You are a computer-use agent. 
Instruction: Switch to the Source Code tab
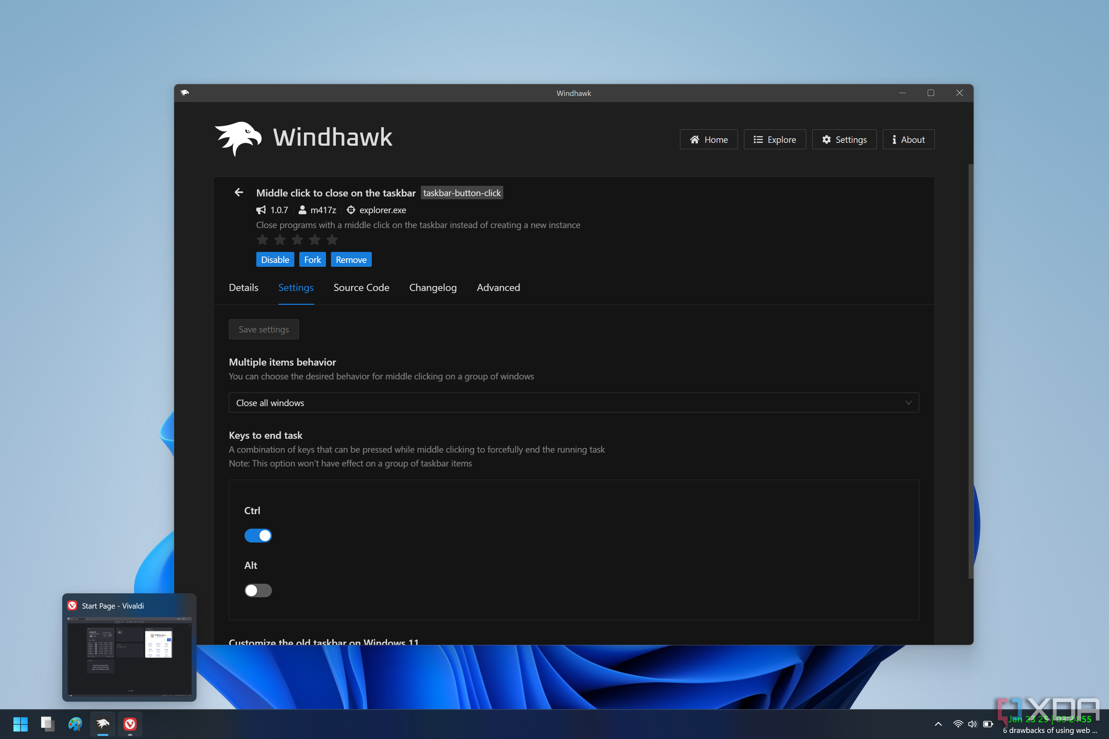point(361,287)
